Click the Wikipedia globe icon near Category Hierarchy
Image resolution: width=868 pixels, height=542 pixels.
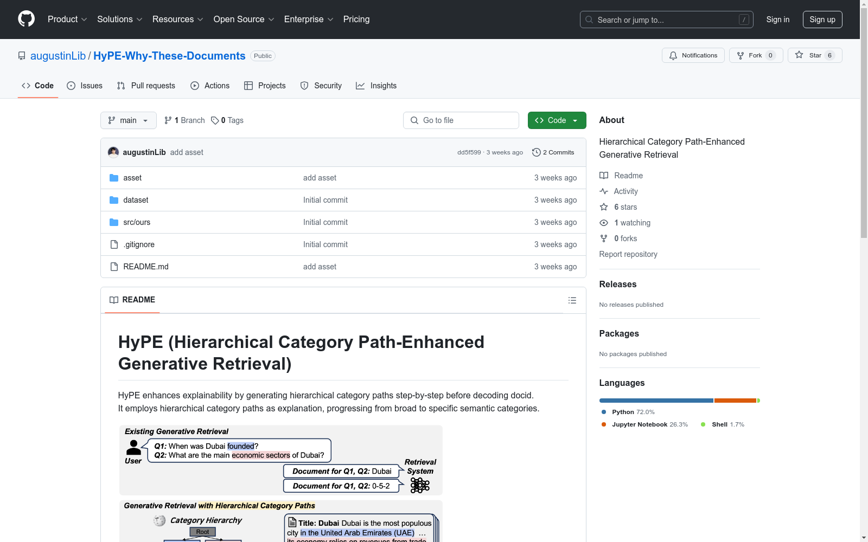(x=159, y=521)
